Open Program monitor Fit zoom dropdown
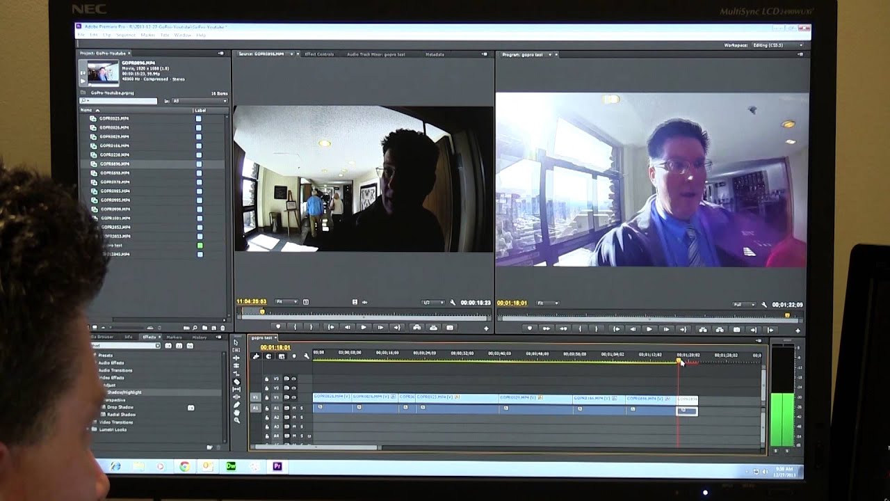Image resolution: width=890 pixels, height=501 pixels. (548, 303)
